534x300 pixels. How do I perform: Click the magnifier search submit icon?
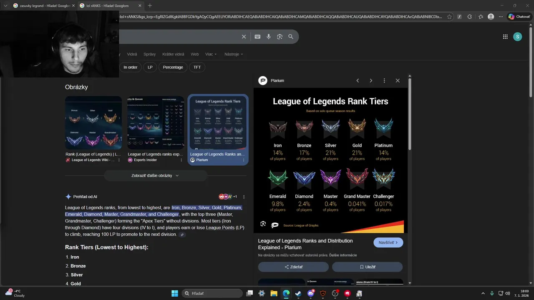(x=291, y=37)
